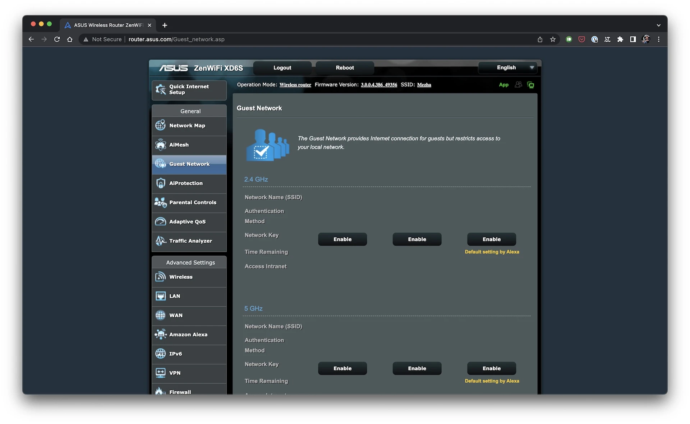690x424 pixels.
Task: Click the Parental Controls family icon
Action: tap(160, 202)
